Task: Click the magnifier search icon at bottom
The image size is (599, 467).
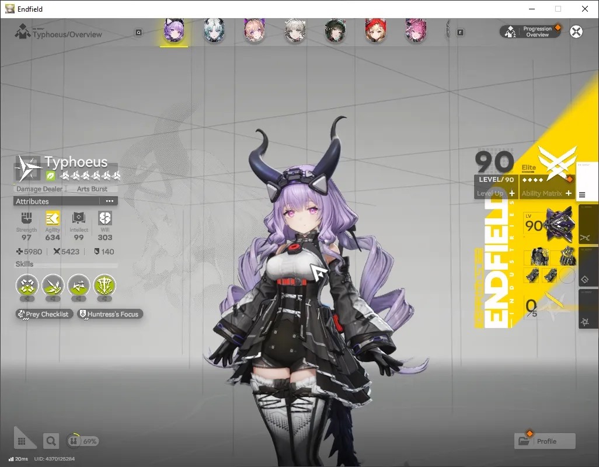Action: click(51, 441)
